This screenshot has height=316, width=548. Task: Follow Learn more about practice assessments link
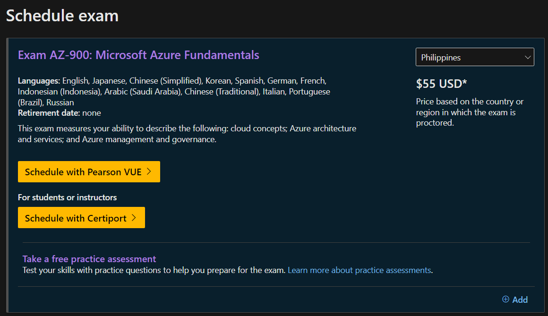pyautogui.click(x=360, y=270)
